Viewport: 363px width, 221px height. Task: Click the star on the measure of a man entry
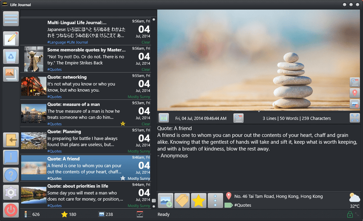pyautogui.click(x=123, y=123)
